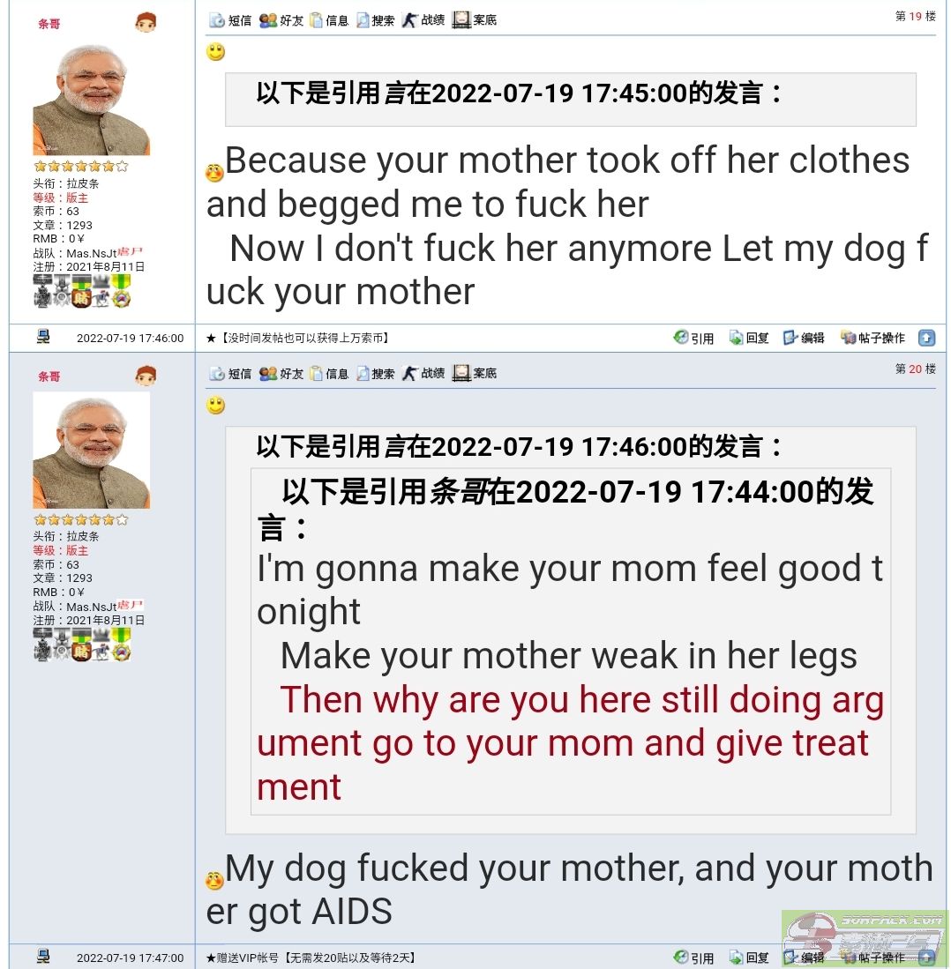Open 案底 history in post 20
This screenshot has width=951, height=969.
click(x=475, y=374)
